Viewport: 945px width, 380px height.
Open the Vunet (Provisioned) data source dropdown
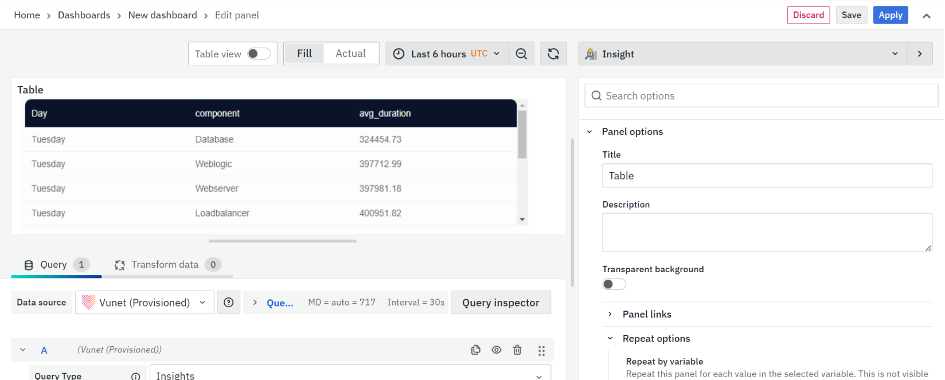click(x=145, y=303)
